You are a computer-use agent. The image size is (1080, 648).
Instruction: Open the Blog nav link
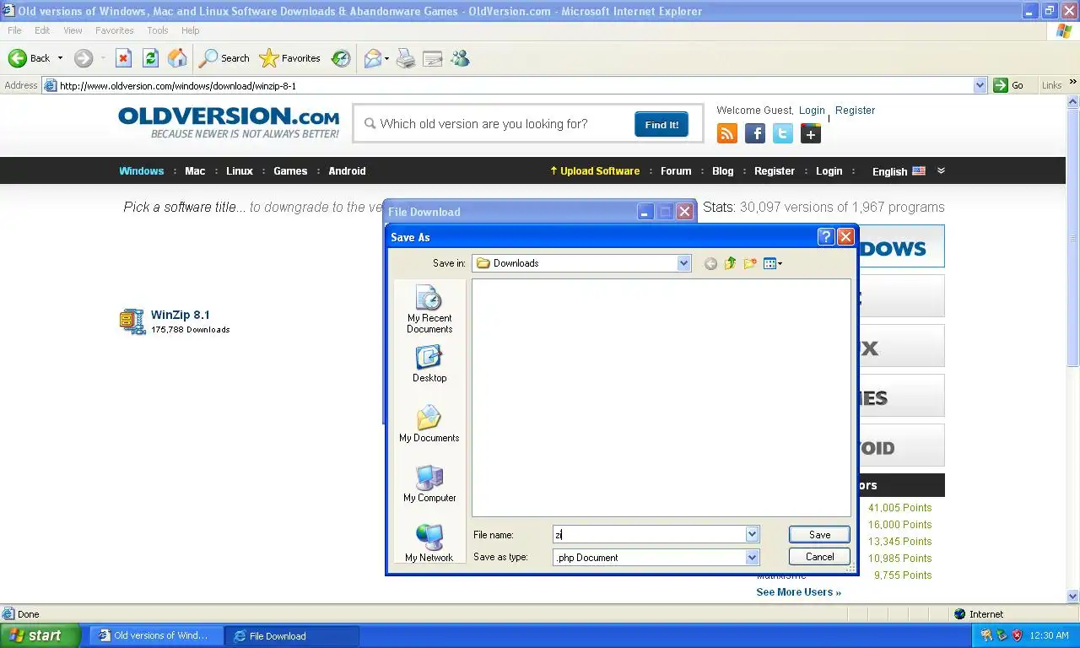point(723,170)
